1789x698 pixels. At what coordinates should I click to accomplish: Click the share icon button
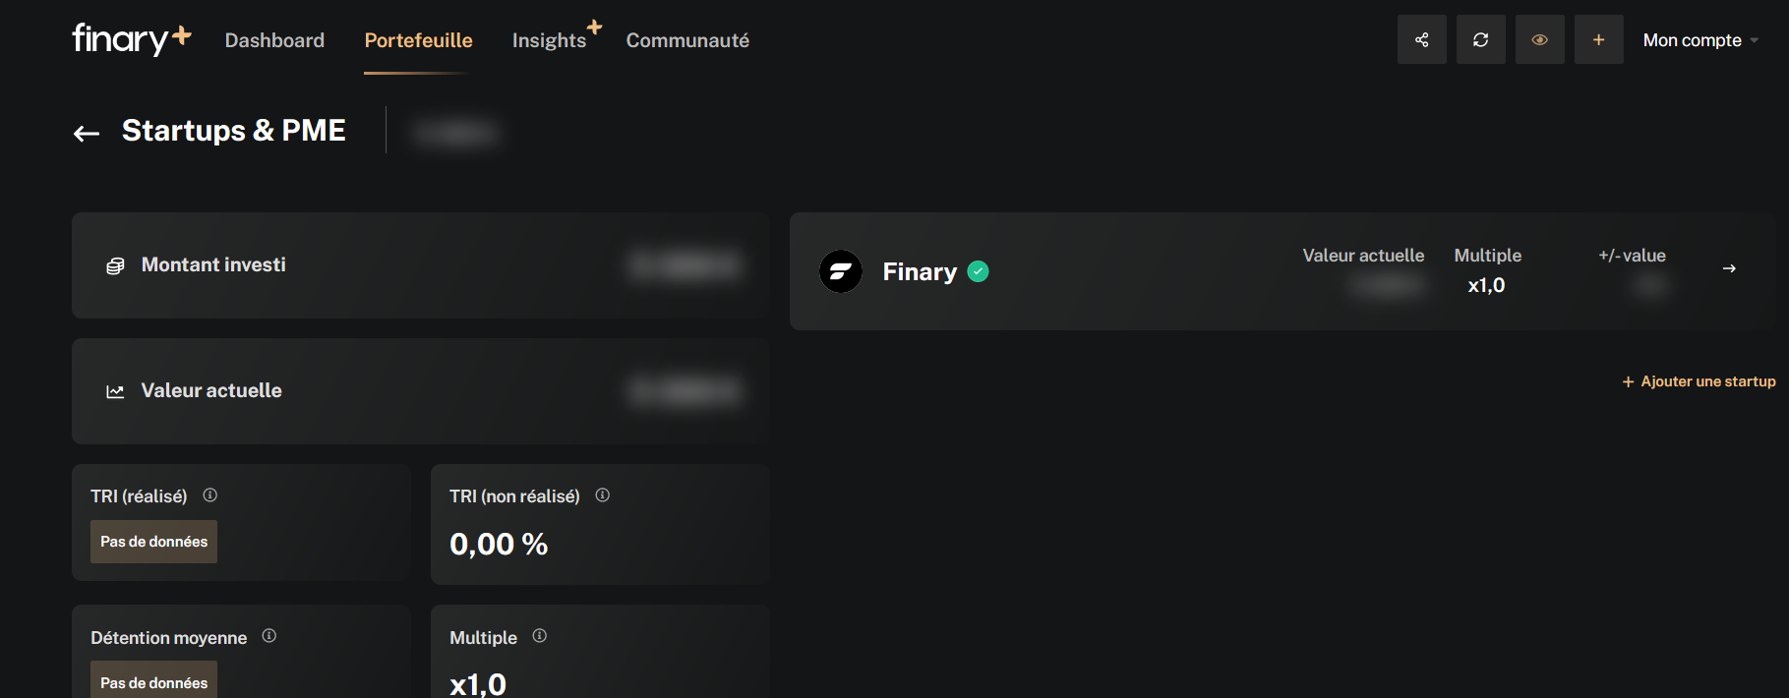(x=1421, y=40)
